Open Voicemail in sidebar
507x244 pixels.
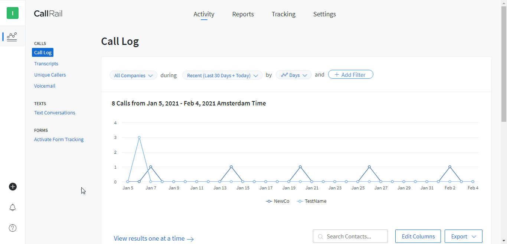[45, 86]
